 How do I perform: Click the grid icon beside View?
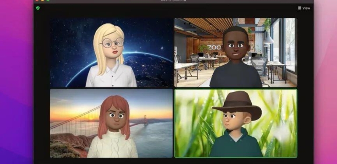click(300, 8)
